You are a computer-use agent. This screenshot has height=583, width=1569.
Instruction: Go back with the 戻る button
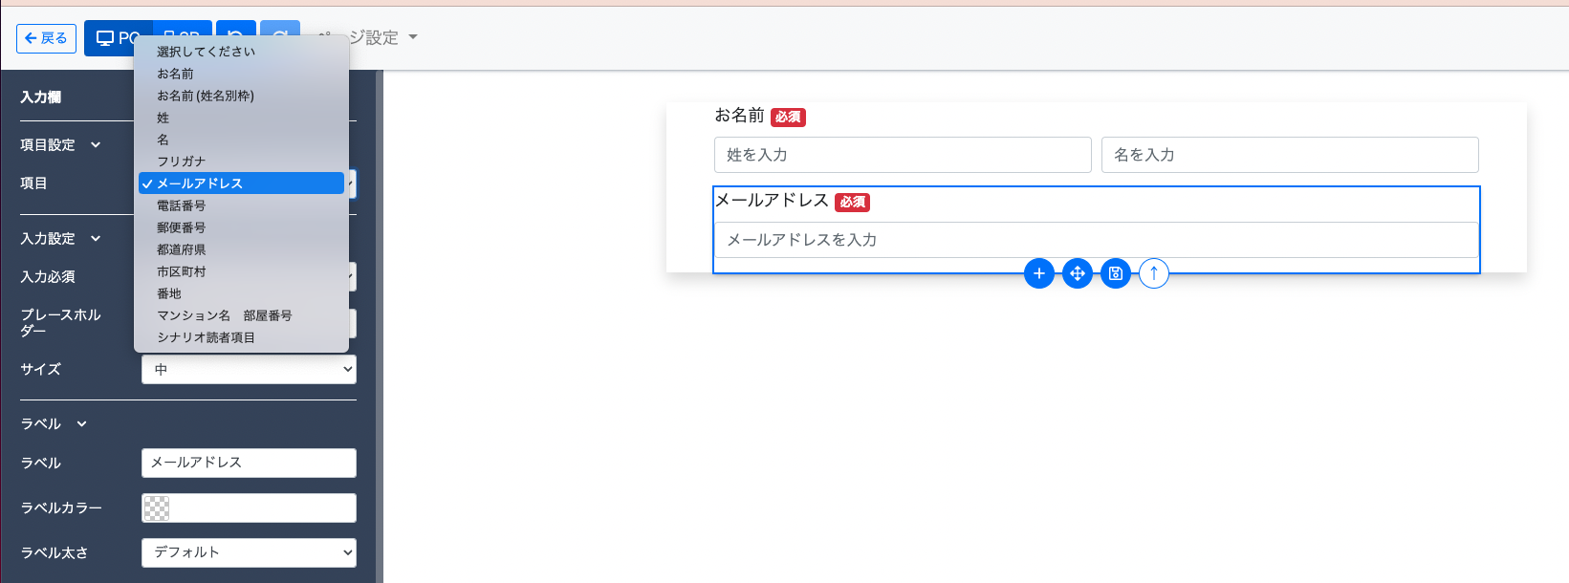click(46, 38)
